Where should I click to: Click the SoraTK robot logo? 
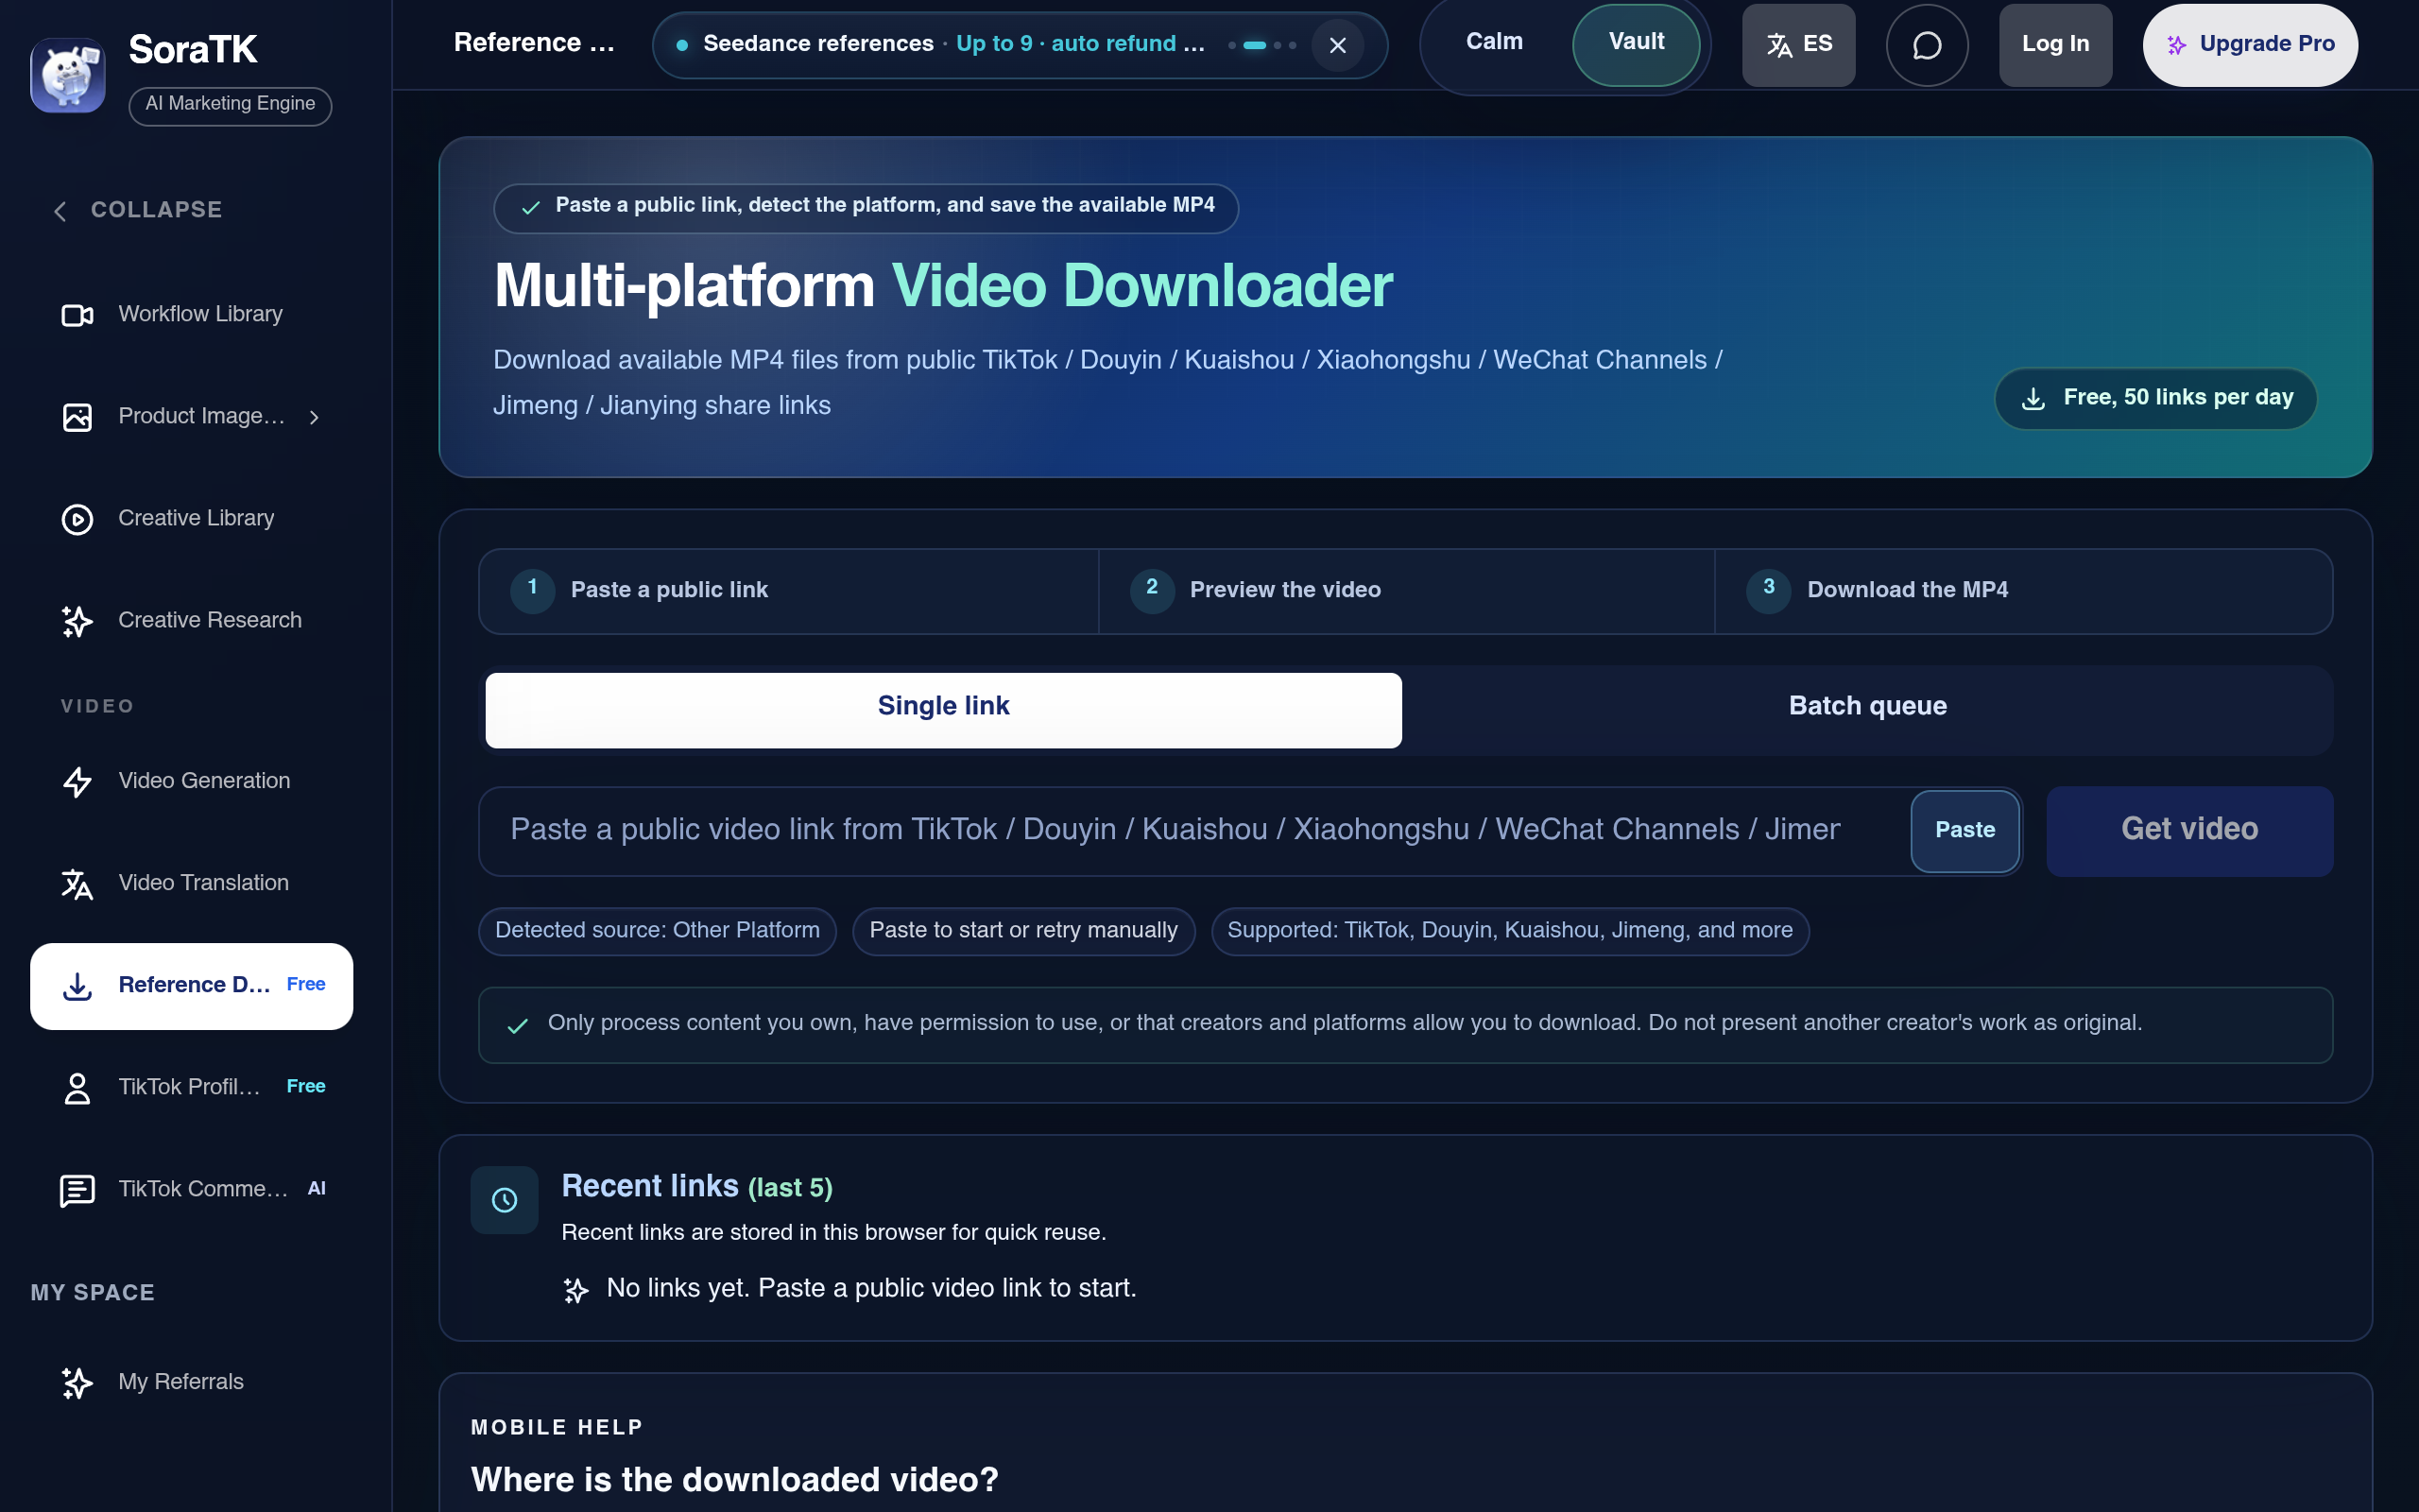coord(67,75)
